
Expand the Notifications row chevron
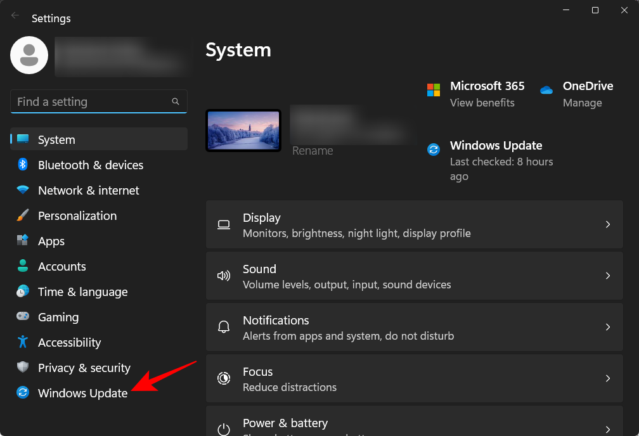(x=607, y=327)
